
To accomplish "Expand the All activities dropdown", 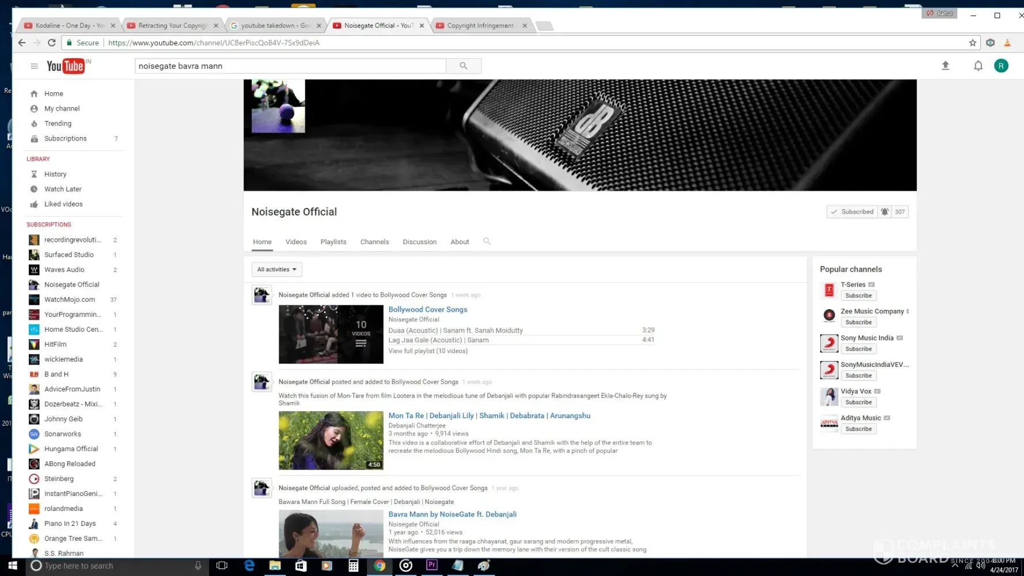I will coord(276,270).
